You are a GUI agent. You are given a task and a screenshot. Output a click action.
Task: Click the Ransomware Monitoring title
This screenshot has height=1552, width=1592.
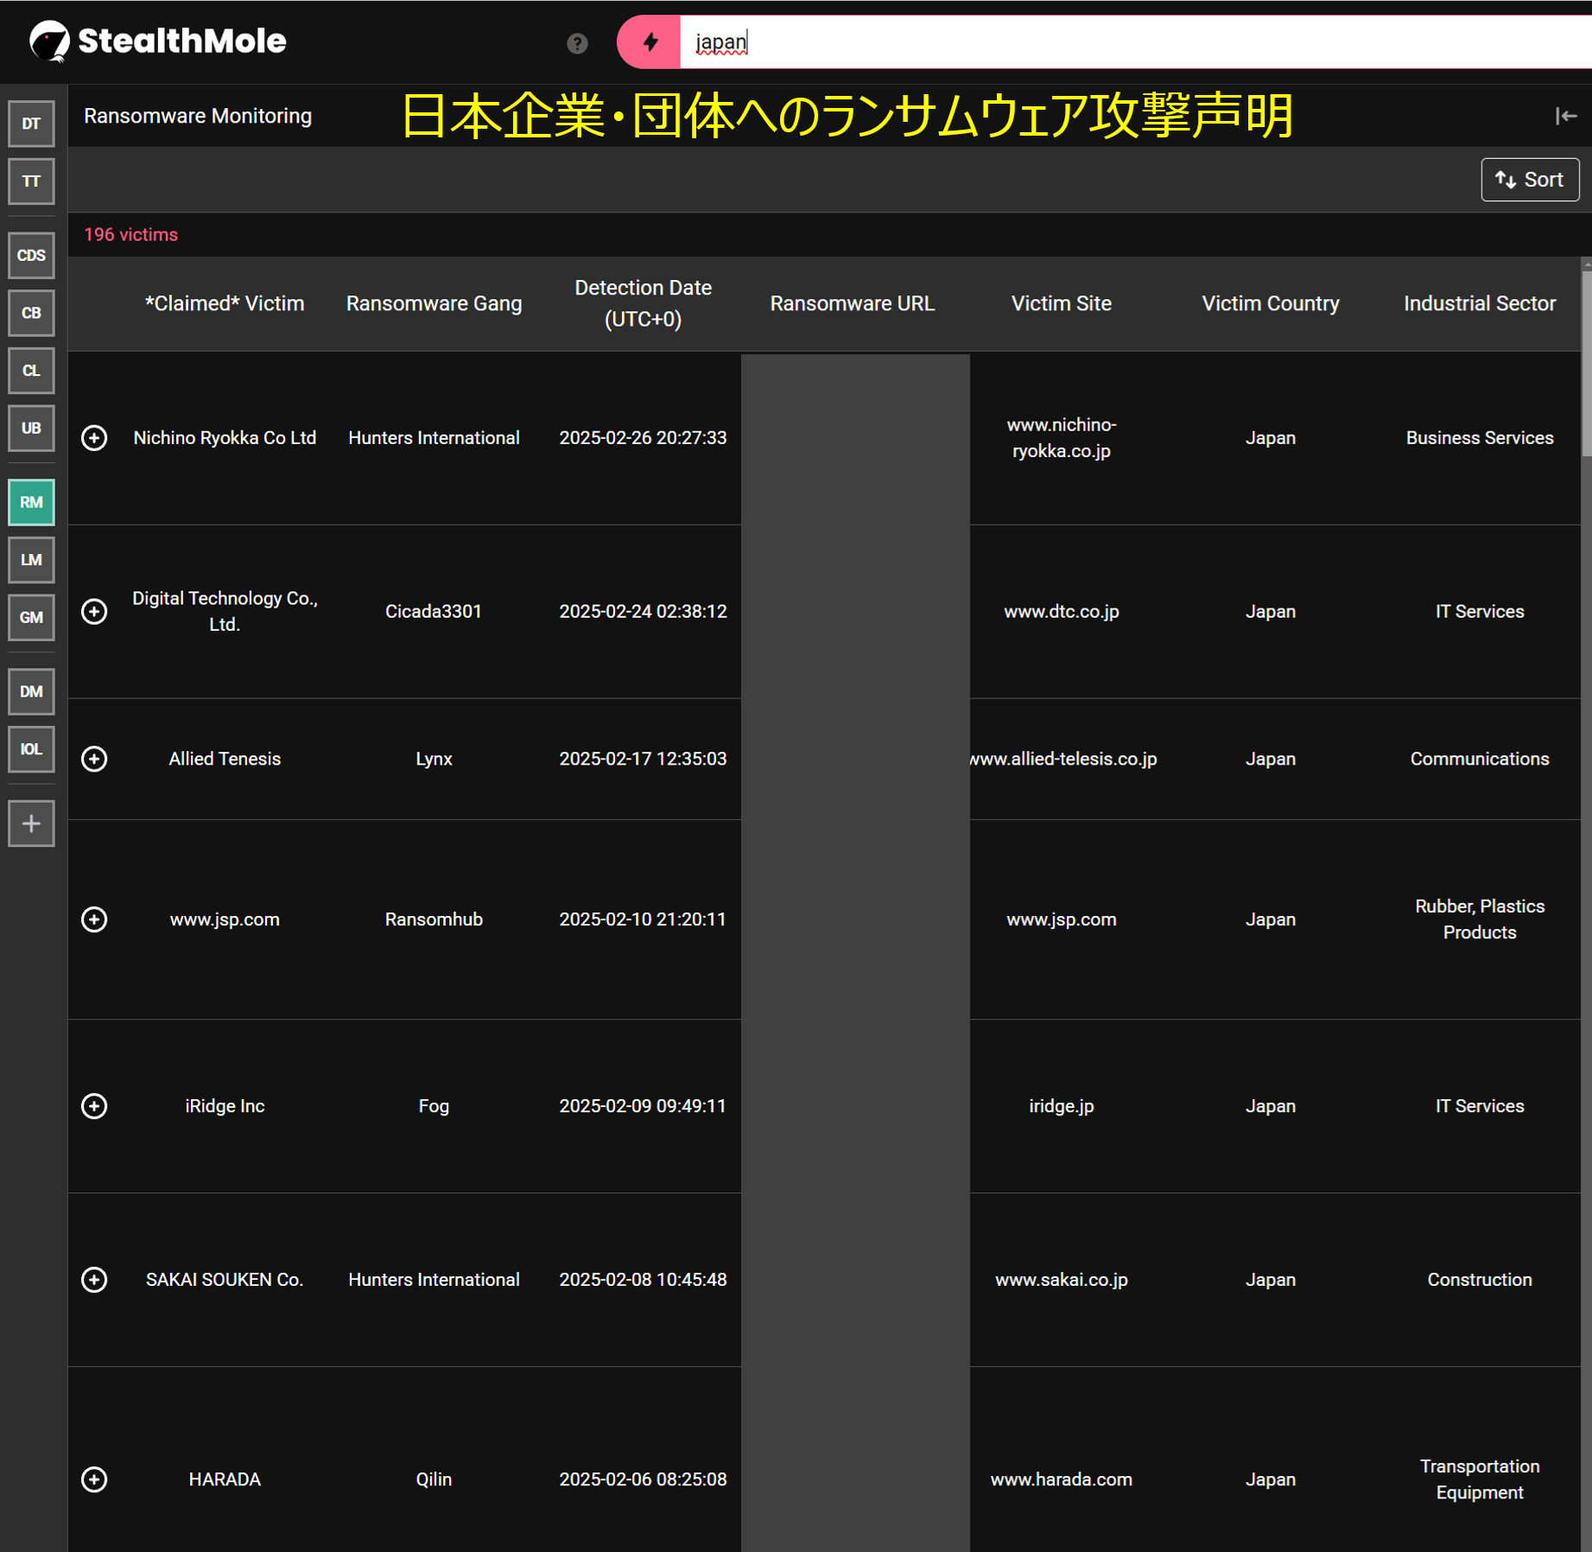[x=198, y=116]
